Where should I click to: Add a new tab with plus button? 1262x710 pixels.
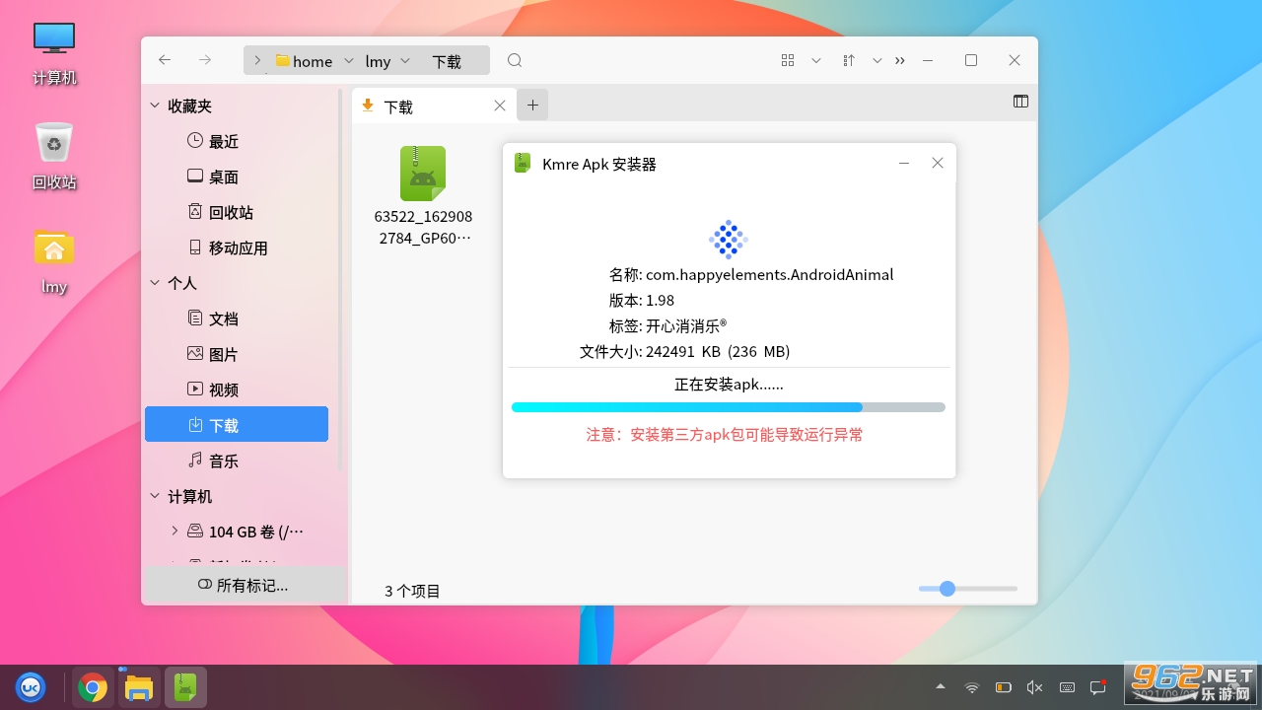(532, 105)
